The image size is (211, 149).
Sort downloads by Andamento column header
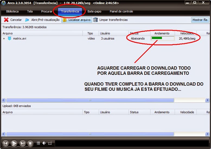(162, 33)
